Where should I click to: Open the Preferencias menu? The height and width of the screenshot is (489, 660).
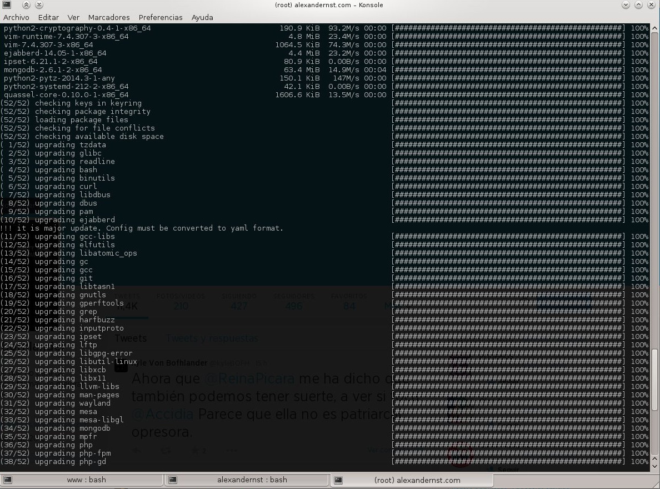161,17
